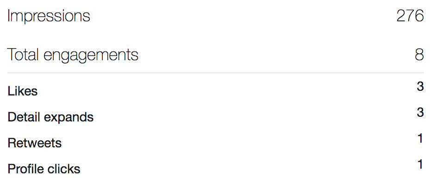Click the number 1 beside Retweets
Screen dimensions: 437x190
(420, 139)
